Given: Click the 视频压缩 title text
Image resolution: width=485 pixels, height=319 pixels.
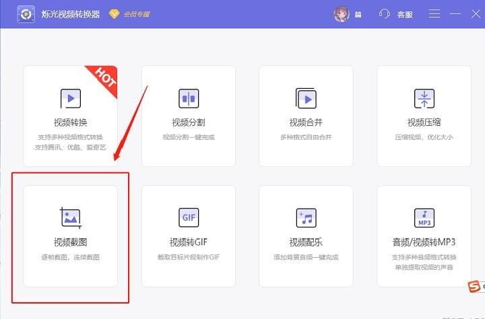Looking at the screenshot, I should point(424,122).
